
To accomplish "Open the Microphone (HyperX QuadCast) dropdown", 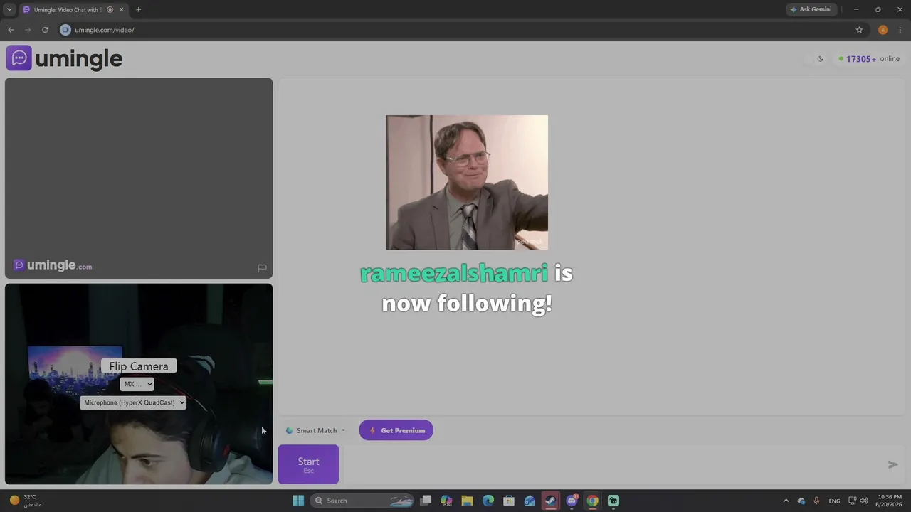I will (133, 402).
